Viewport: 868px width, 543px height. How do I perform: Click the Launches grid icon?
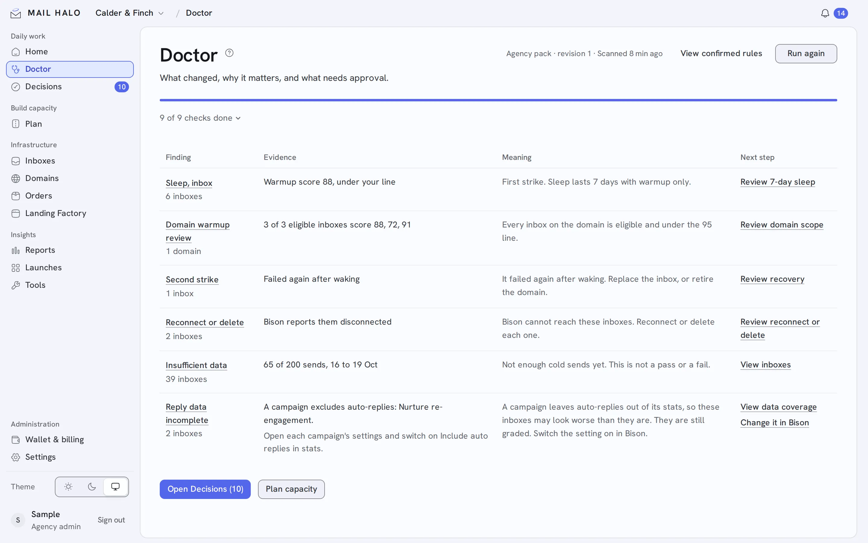coord(16,268)
